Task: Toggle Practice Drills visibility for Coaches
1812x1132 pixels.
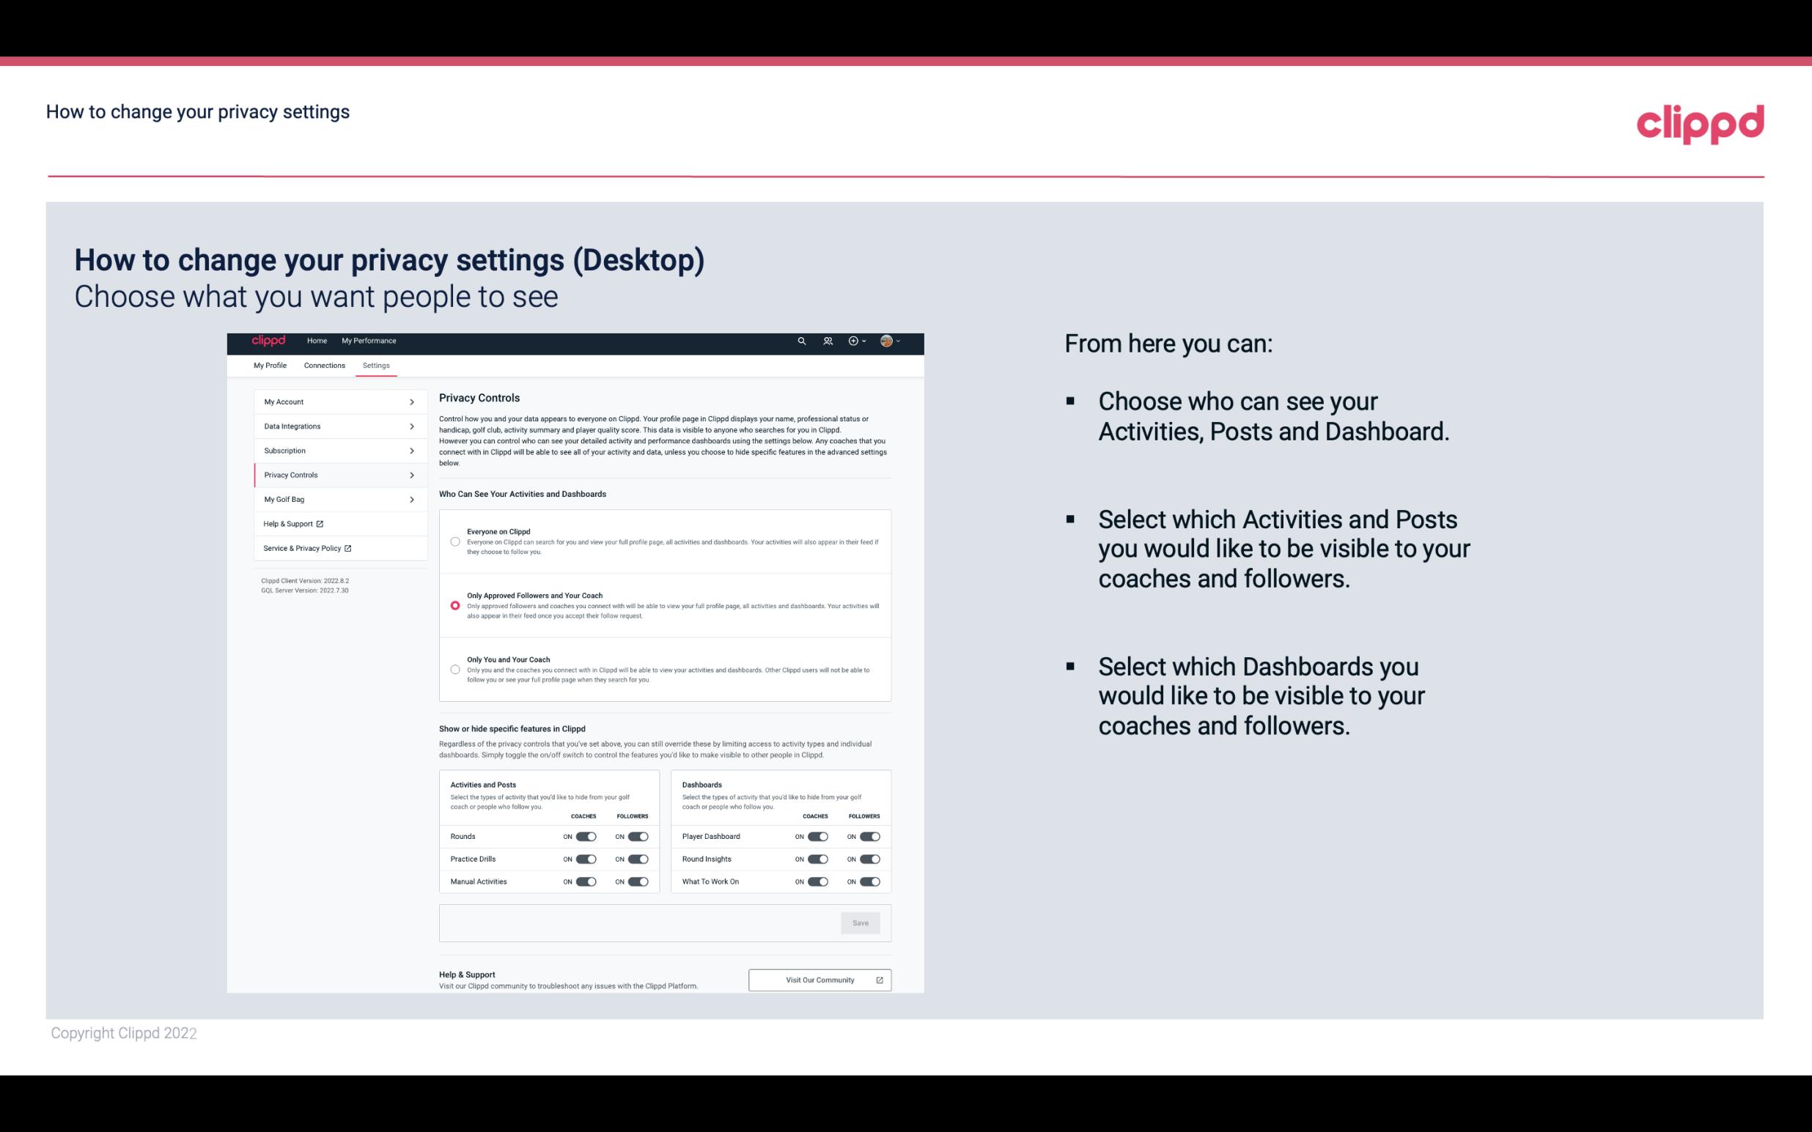Action: pos(584,859)
